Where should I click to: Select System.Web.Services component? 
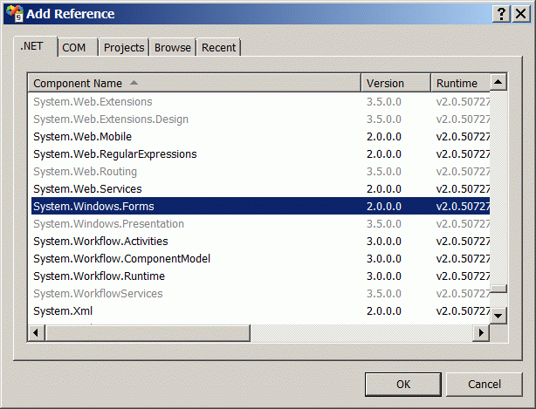(260, 188)
